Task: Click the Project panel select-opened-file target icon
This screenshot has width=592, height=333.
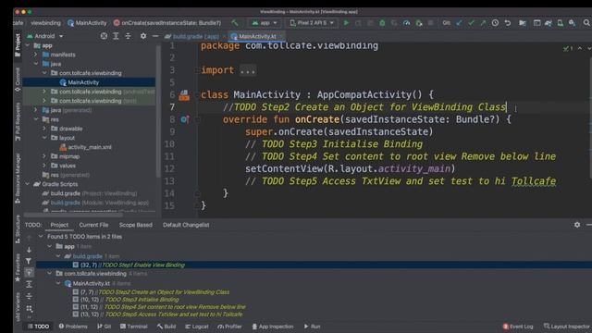Action: pyautogui.click(x=104, y=36)
